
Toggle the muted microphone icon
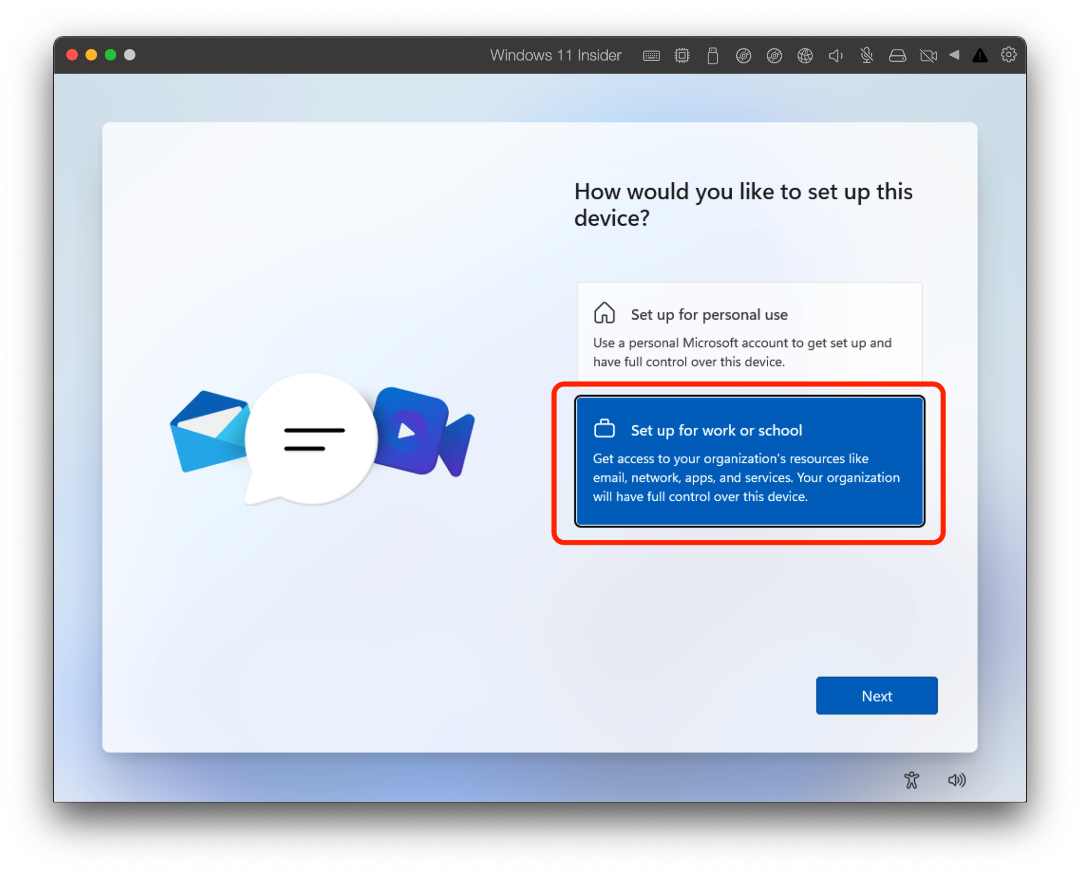click(x=866, y=55)
